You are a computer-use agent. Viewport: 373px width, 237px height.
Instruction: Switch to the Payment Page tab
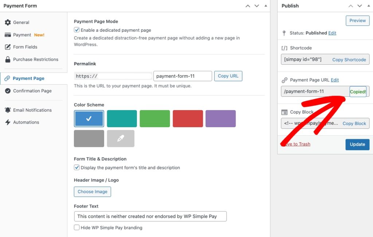pyautogui.click(x=28, y=79)
